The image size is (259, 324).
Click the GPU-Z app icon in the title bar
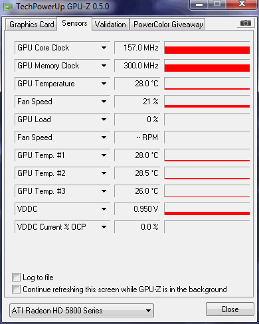[8, 7]
